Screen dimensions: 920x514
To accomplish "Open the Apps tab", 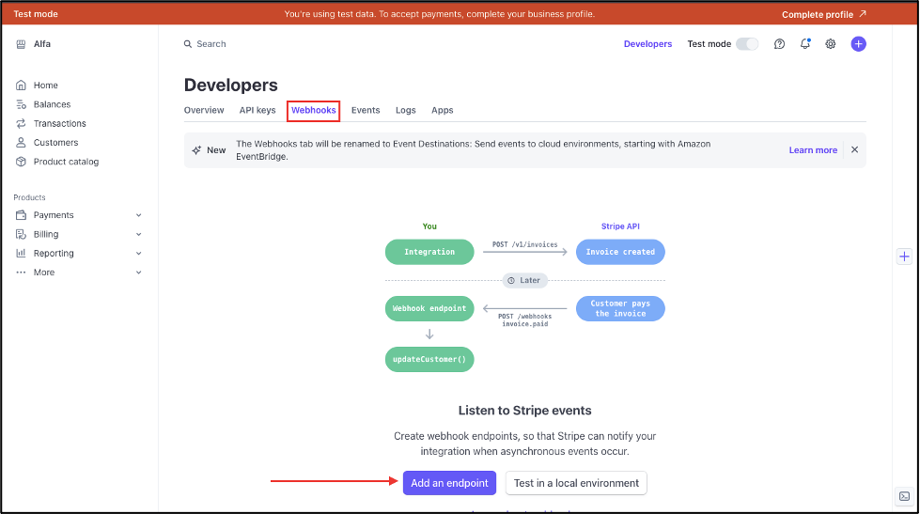I will (x=443, y=110).
